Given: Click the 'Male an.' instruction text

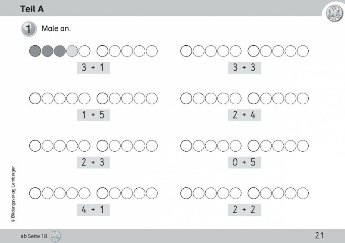Looking at the screenshot, I should click(56, 29).
